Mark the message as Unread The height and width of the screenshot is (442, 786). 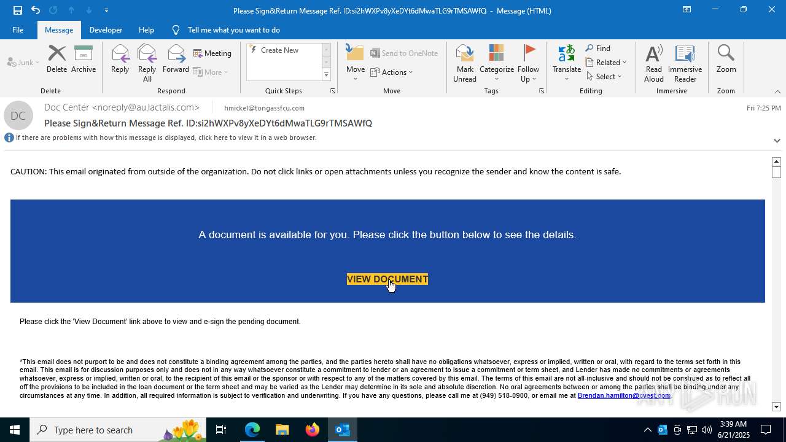tap(465, 63)
